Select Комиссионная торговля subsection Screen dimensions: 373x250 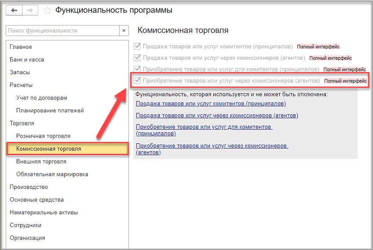pyautogui.click(x=67, y=149)
